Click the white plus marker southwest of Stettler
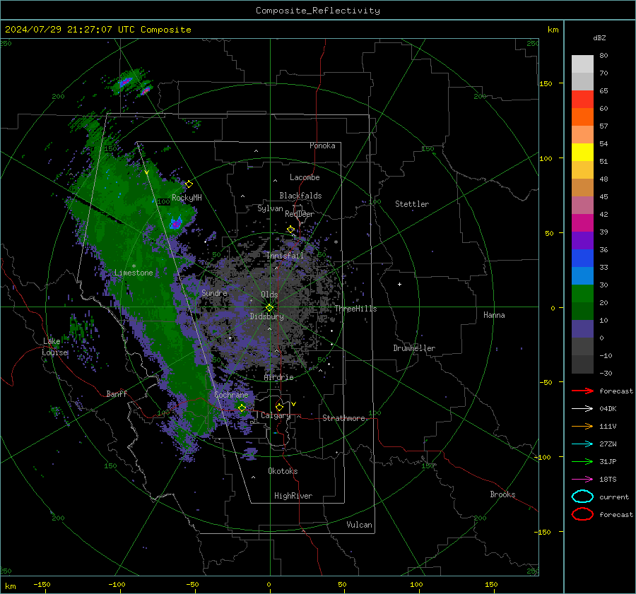The image size is (636, 594). pos(399,284)
